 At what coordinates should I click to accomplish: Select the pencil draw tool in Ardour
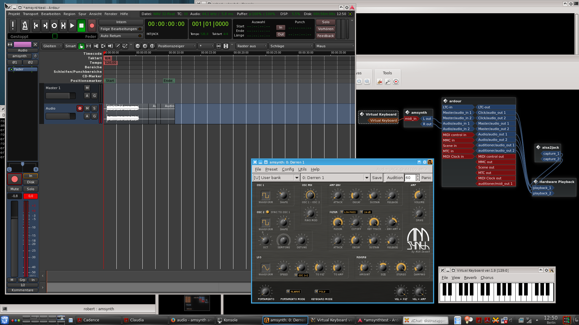click(x=118, y=46)
